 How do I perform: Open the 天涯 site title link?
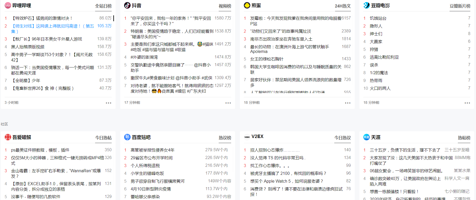click(x=376, y=137)
